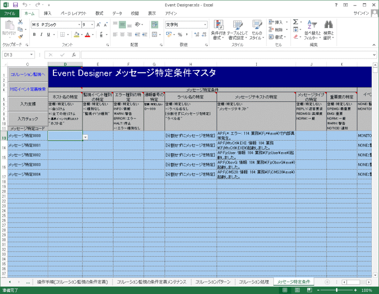The height and width of the screenshot is (294, 379).
Task: Switch to the 数式 ribbon tab
Action: click(x=99, y=13)
